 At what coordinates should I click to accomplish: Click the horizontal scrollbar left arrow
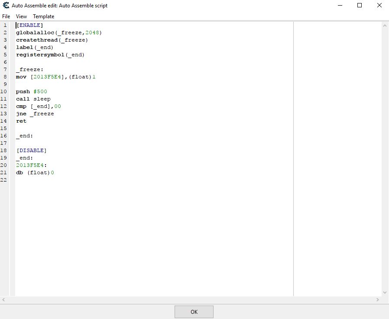(x=3, y=299)
